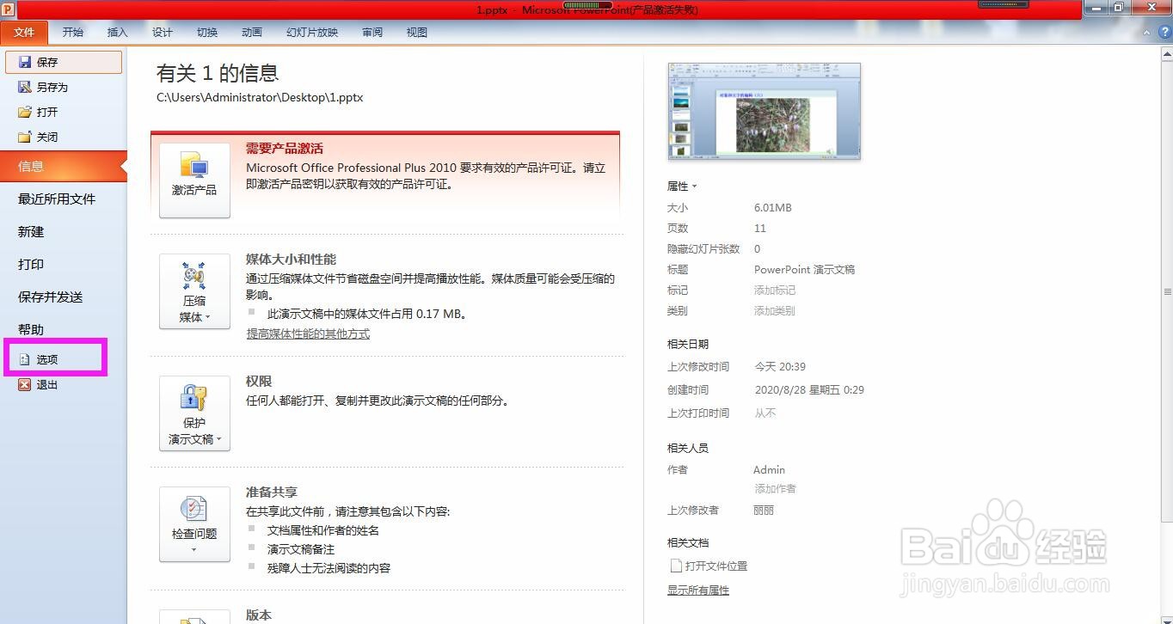Open the 压缩媒体 compress media dropdown button

pyautogui.click(x=194, y=291)
